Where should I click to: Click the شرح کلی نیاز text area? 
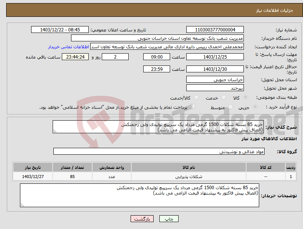(158, 127)
